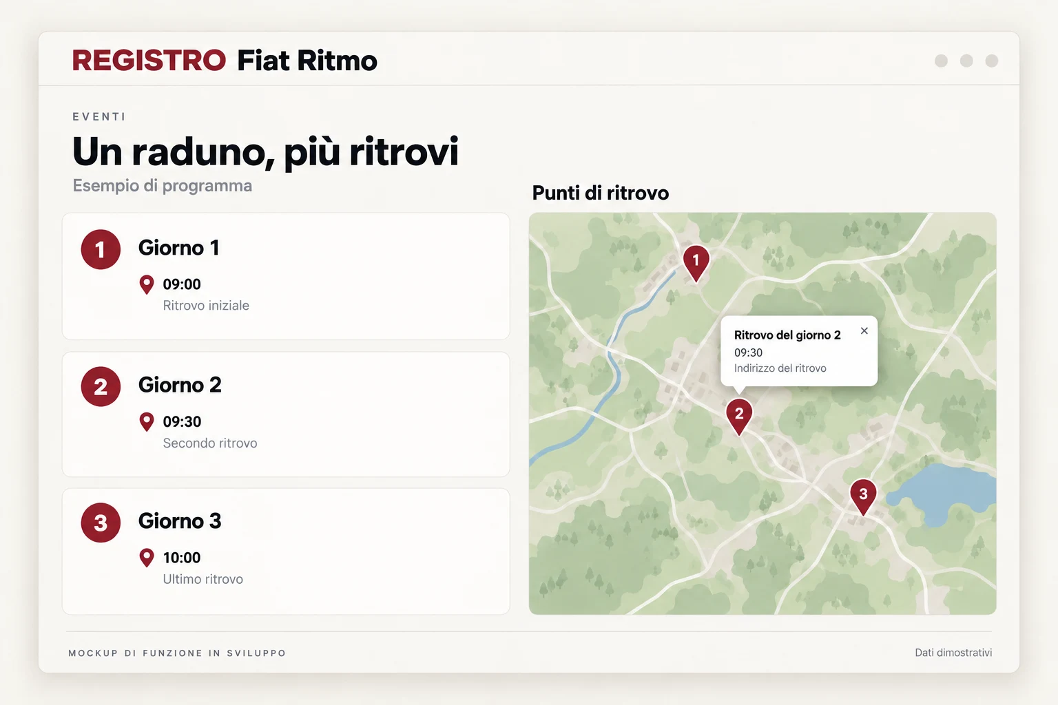Click the 'Ritrovo iniziale' label

tap(206, 306)
